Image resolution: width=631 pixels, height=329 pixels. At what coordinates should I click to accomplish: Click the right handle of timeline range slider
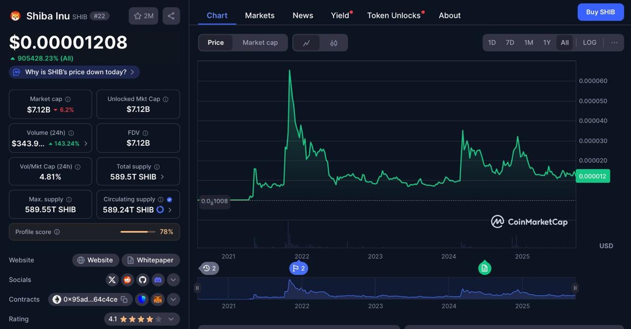(575, 288)
